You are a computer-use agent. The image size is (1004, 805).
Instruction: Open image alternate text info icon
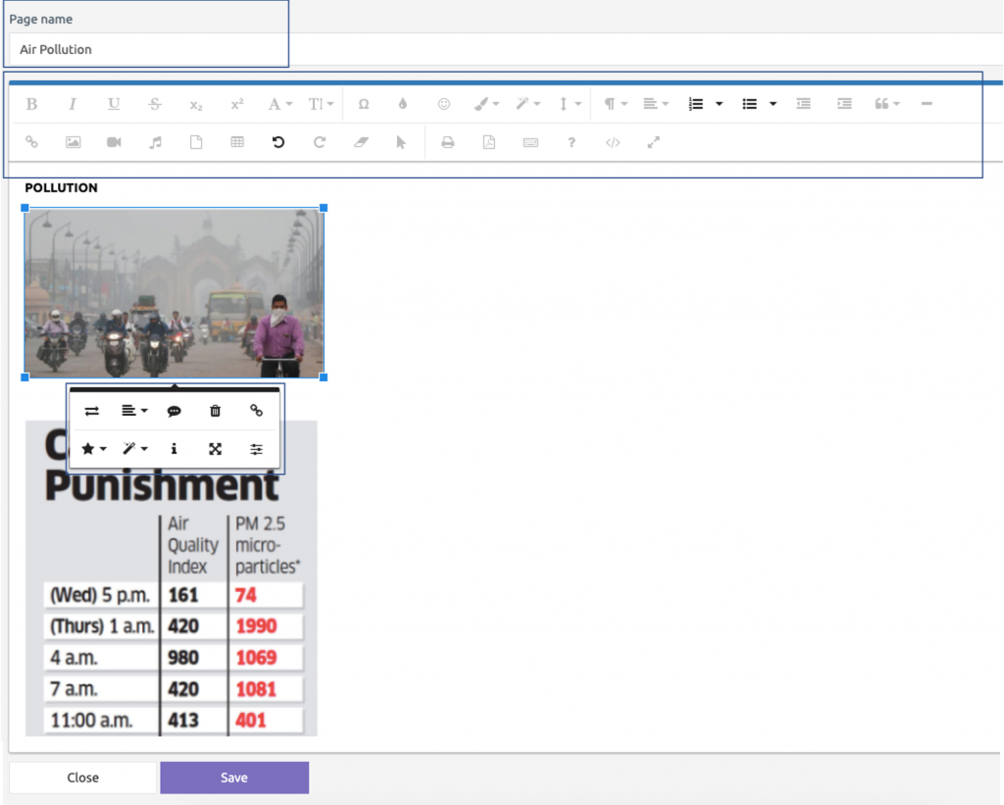point(175,449)
